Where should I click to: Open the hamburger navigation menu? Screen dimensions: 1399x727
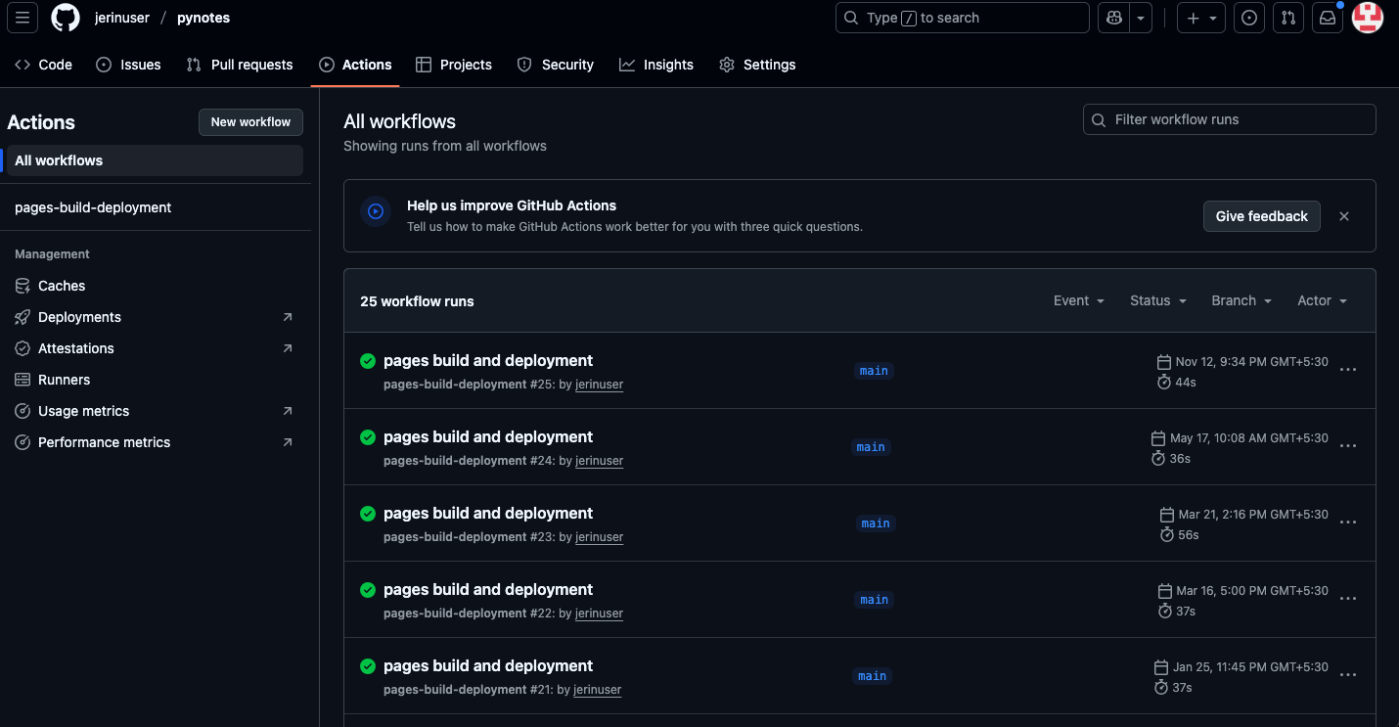point(23,18)
